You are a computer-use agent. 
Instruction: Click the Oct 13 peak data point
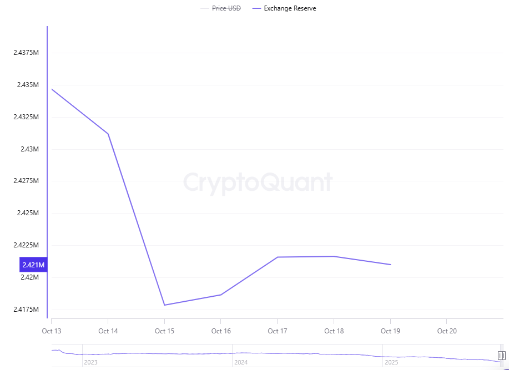point(52,89)
